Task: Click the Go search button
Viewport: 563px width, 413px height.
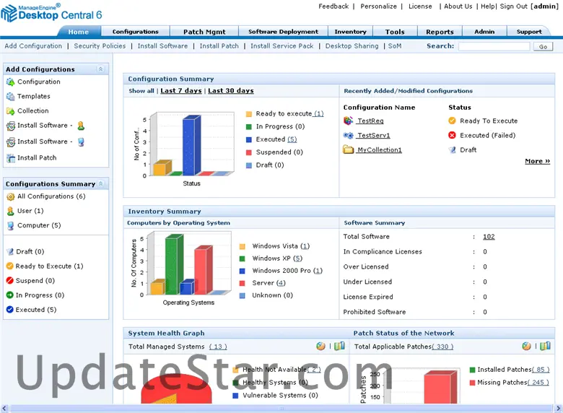Action: [543, 47]
